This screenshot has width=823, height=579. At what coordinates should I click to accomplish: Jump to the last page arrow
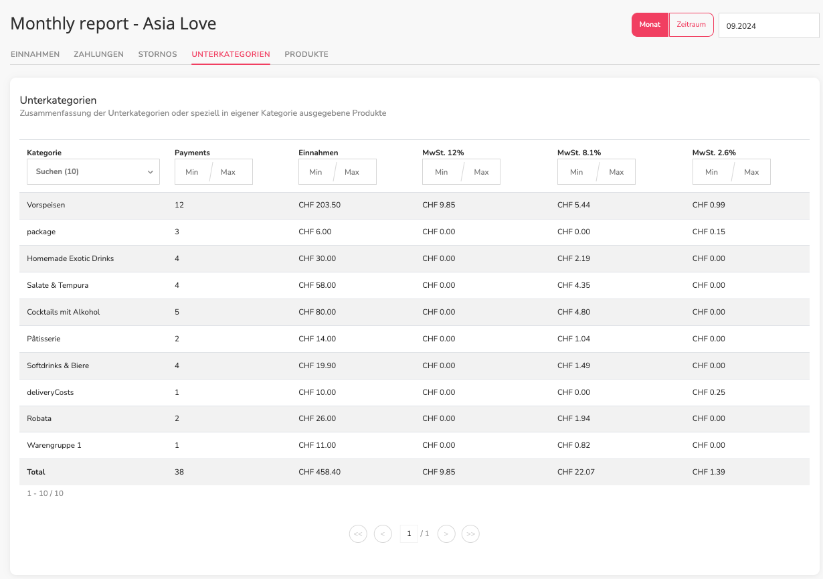tap(470, 533)
